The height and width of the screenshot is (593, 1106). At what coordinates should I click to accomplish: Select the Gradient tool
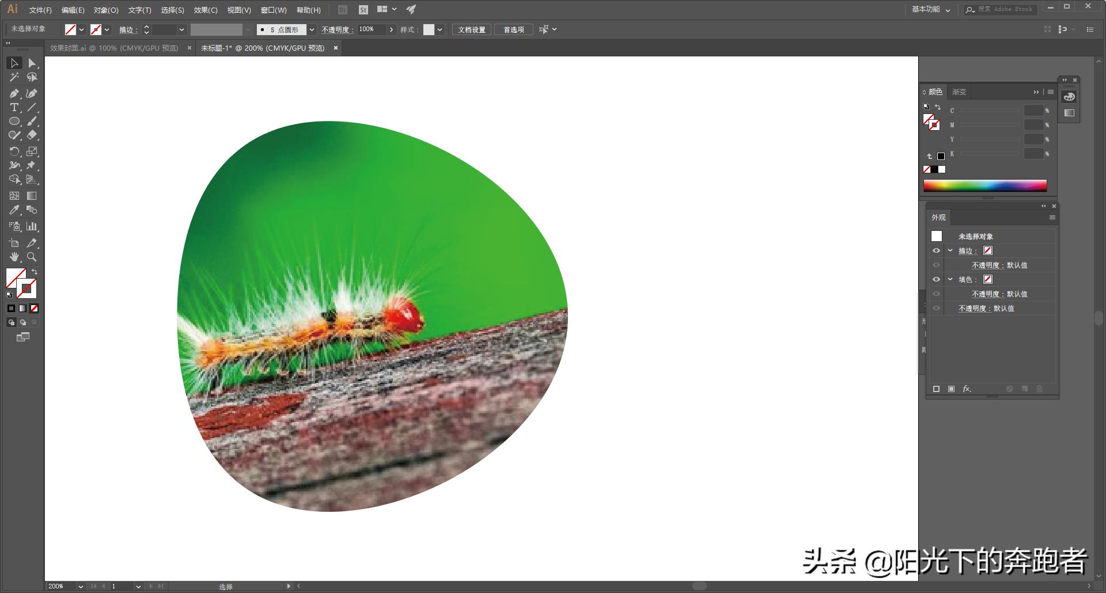pos(32,196)
